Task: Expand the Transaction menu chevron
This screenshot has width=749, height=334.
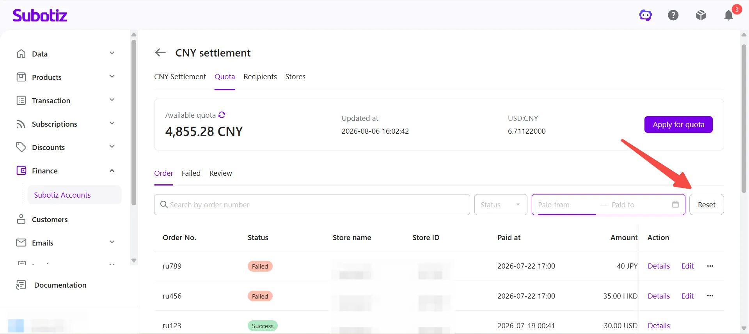Action: [112, 100]
